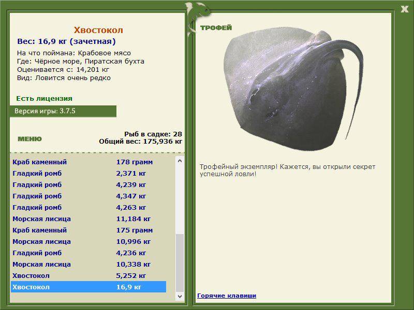Select Краб каменный 175 грамм entry

pyautogui.click(x=88, y=230)
